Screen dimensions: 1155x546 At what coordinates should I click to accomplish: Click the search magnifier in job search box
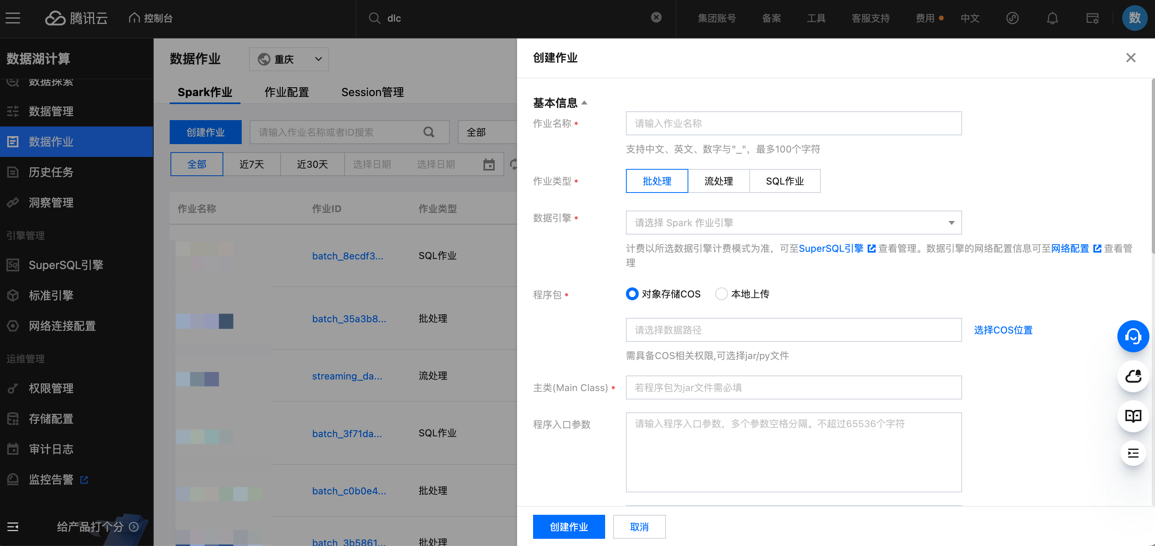pos(429,132)
